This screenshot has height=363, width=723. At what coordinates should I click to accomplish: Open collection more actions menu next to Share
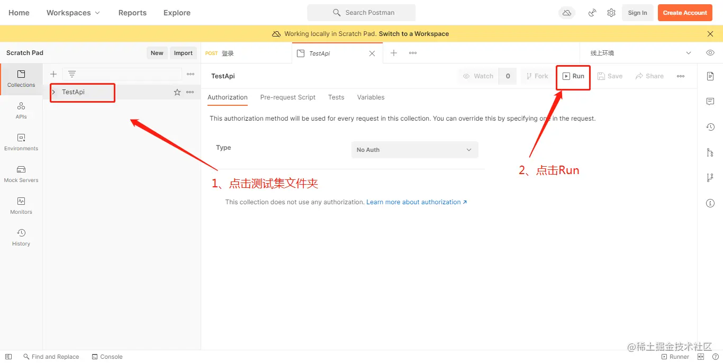681,76
